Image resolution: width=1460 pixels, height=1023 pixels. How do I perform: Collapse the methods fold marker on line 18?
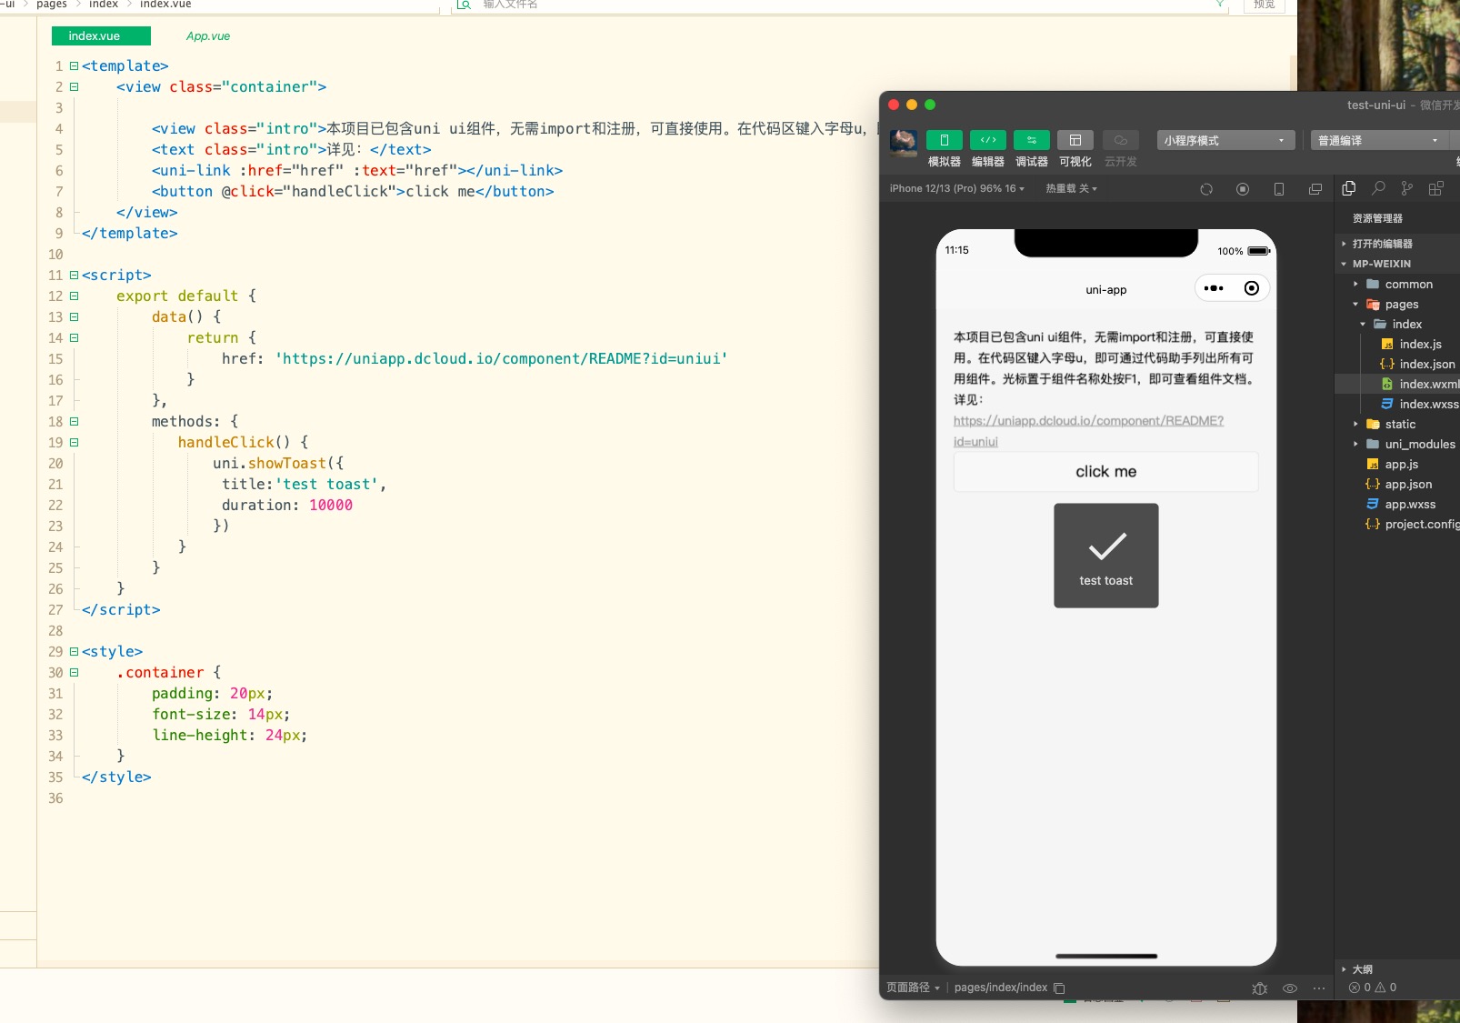74,422
